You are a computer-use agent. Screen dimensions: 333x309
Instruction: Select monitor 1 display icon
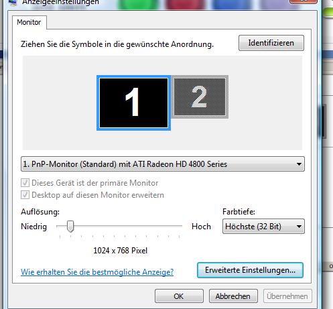pos(133,103)
